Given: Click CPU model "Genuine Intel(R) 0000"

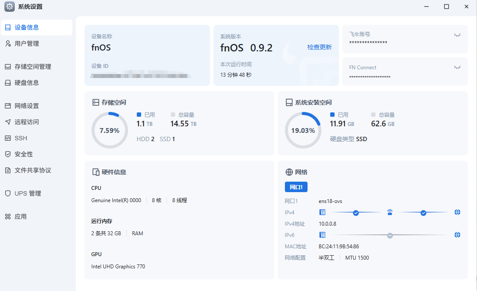Looking at the screenshot, I should [x=116, y=200].
